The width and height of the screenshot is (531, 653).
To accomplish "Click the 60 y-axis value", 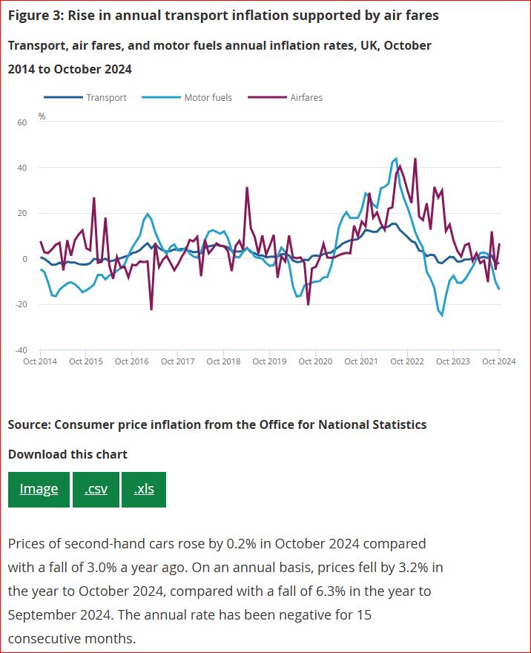I will point(22,122).
